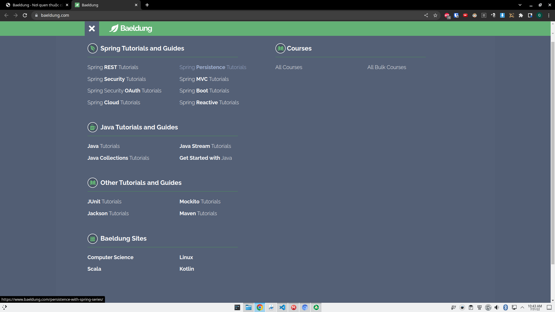Open All Bulk Courses

click(387, 67)
